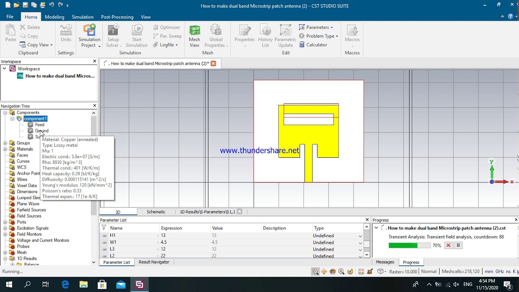The height and width of the screenshot is (292, 519).
Task: Switch to the Result Navigator tab
Action: (154, 262)
